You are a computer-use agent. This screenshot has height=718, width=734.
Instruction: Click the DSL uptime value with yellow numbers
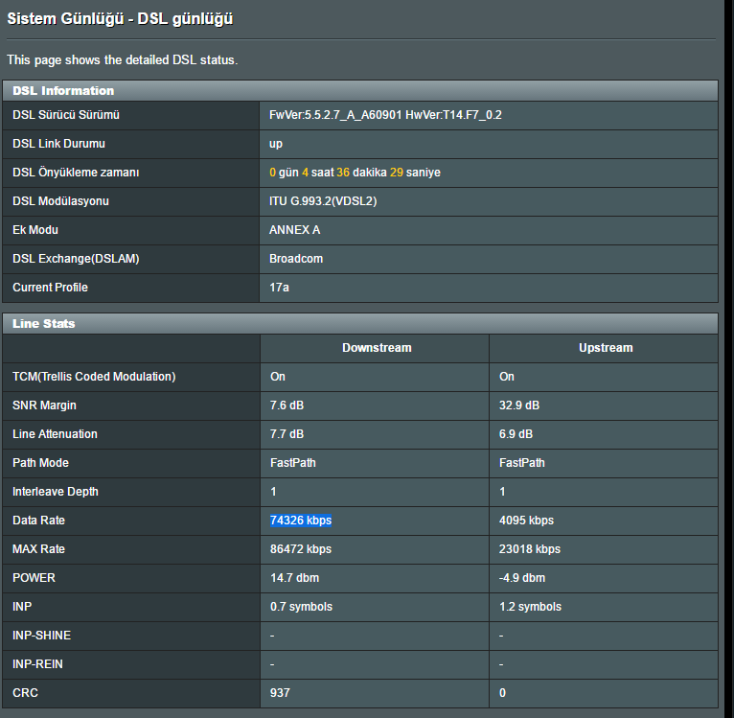[x=355, y=173]
